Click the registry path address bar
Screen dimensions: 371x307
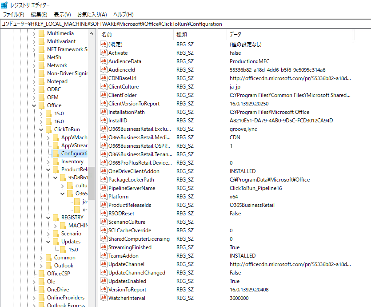tap(186, 24)
